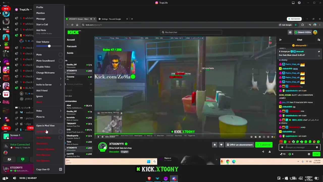323x182 pixels.
Task: Follow the channel with the heart button
Action: (221, 145)
